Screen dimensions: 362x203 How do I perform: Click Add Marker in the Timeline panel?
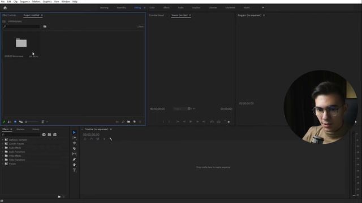(x=104, y=139)
